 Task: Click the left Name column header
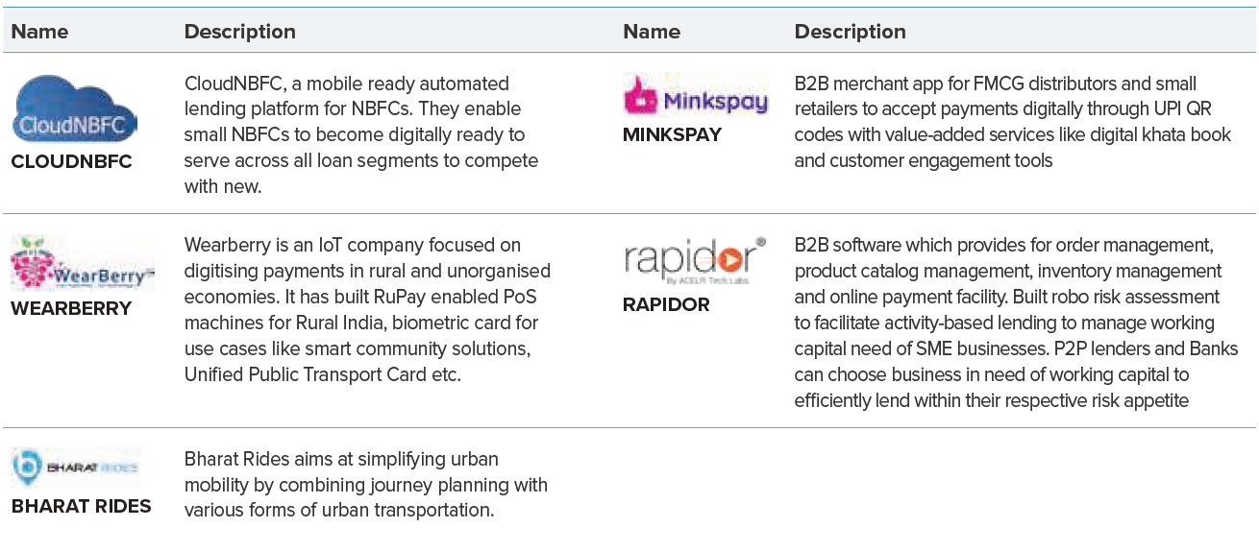39,32
